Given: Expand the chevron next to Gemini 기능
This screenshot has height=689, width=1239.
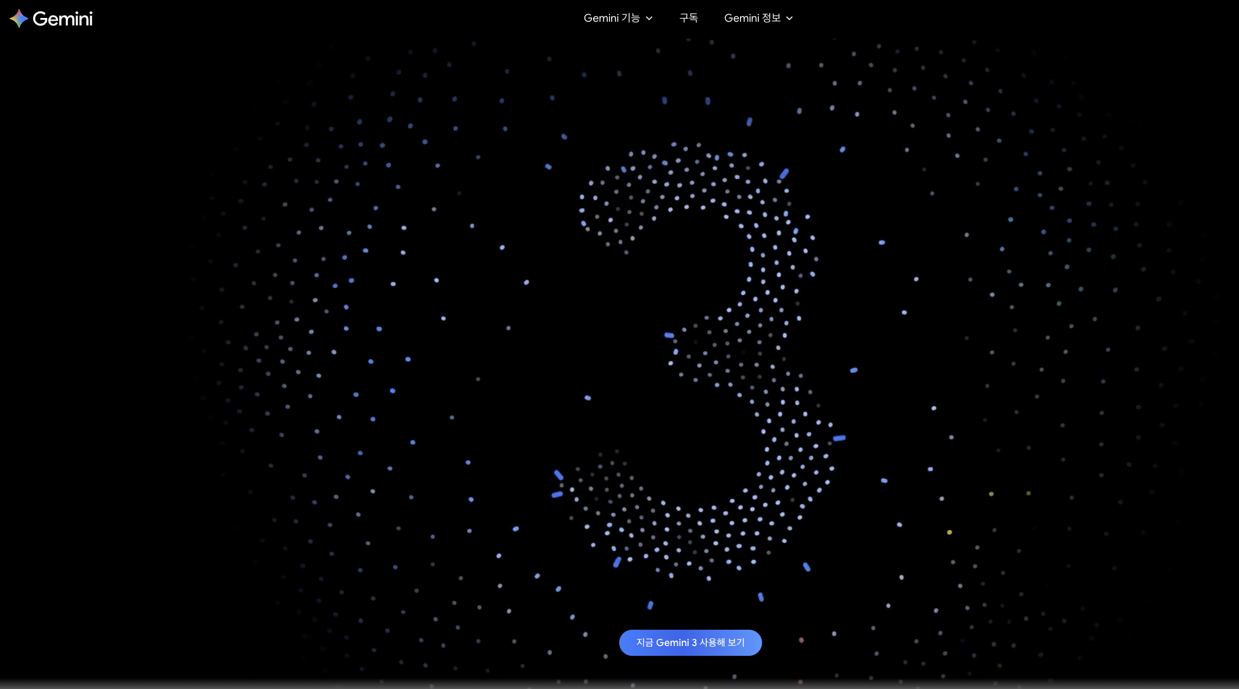Looking at the screenshot, I should (x=649, y=18).
